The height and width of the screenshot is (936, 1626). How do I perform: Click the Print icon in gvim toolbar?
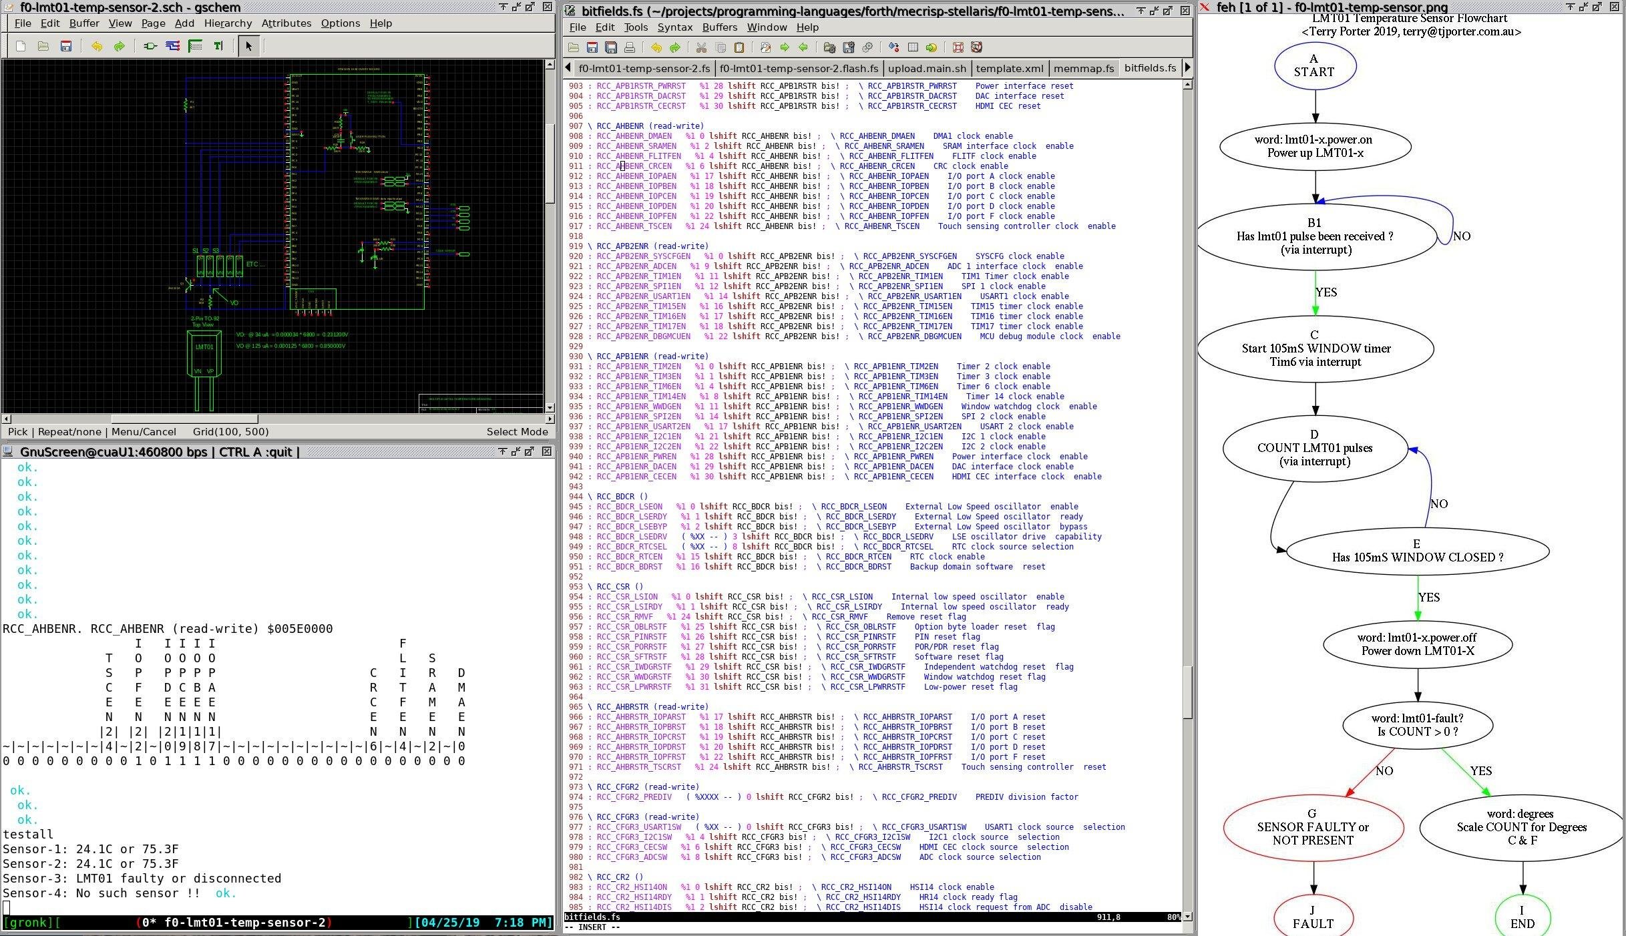pyautogui.click(x=629, y=47)
